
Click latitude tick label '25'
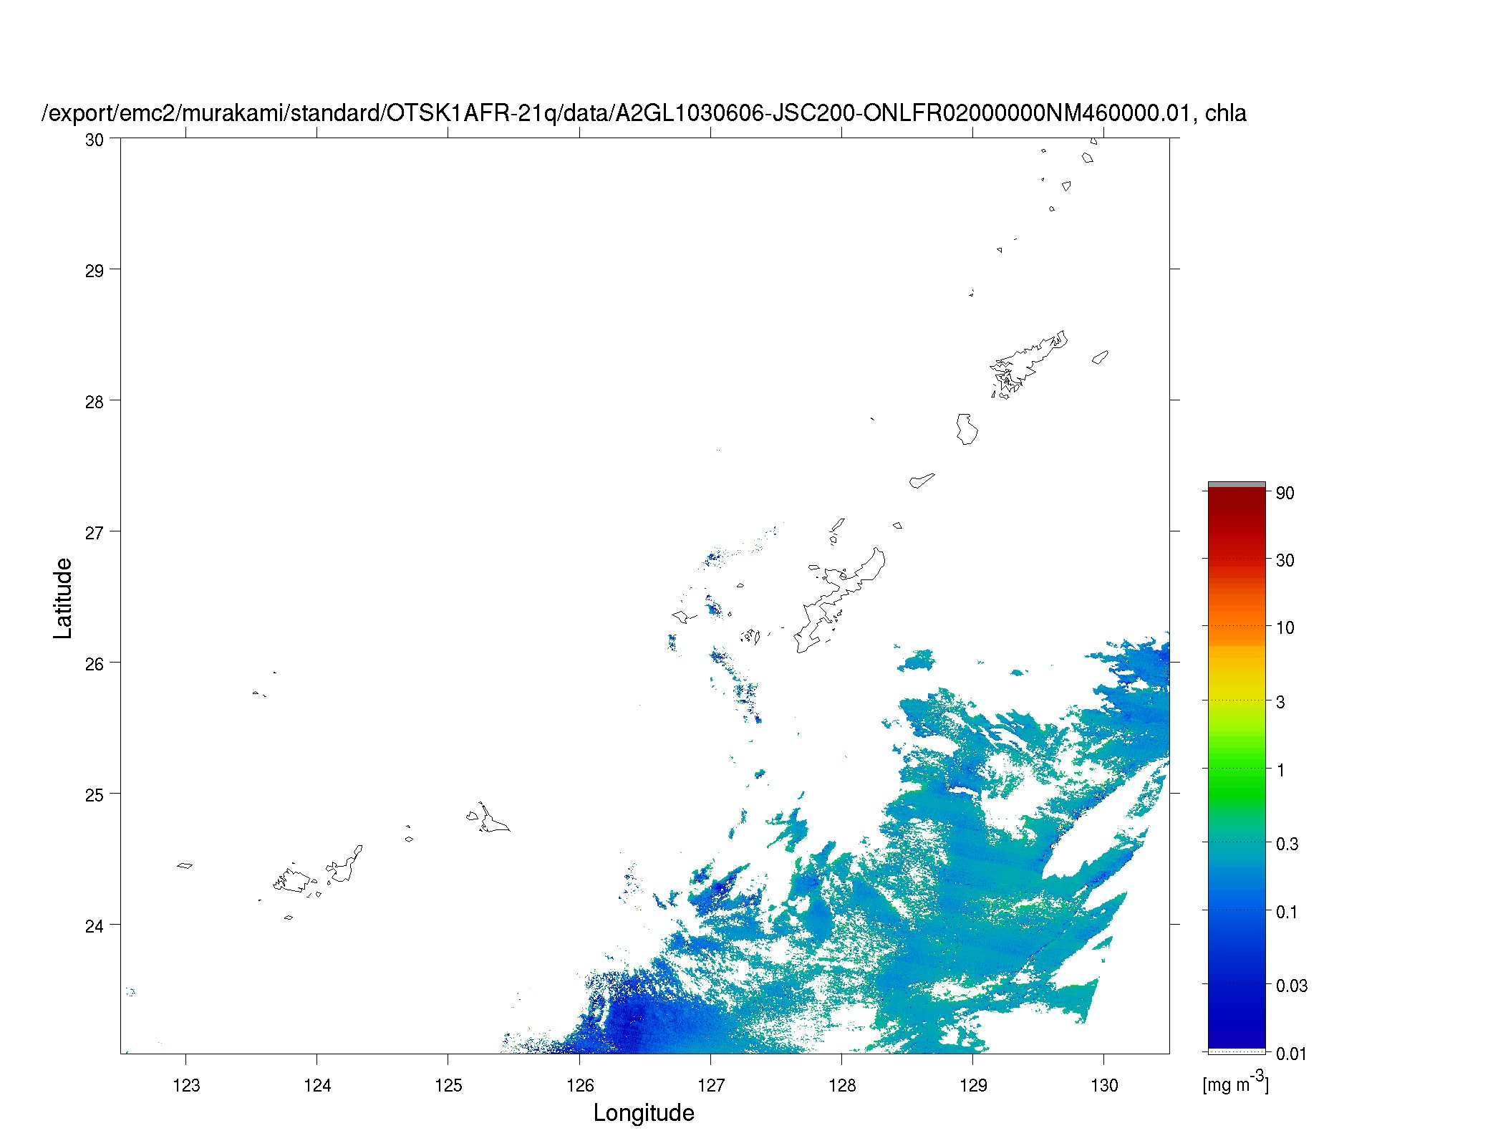[95, 796]
